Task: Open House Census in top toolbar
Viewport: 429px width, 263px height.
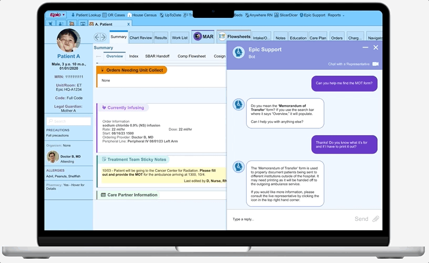Action: (x=144, y=15)
